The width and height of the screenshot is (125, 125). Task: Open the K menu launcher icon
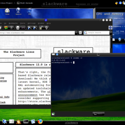tap(4, 122)
